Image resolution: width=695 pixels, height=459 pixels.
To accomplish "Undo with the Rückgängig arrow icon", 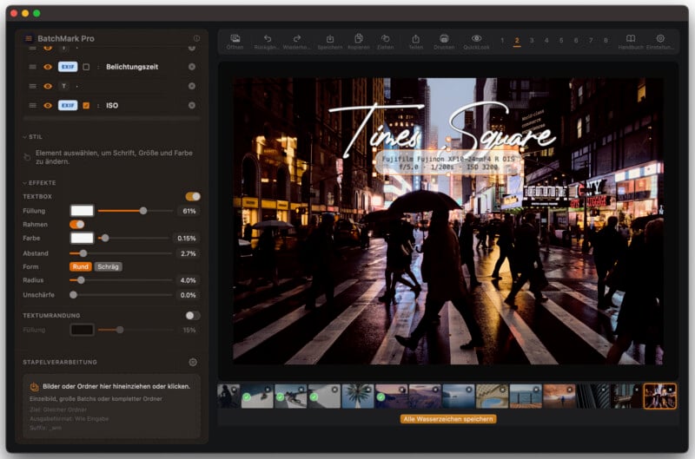I will point(268,39).
